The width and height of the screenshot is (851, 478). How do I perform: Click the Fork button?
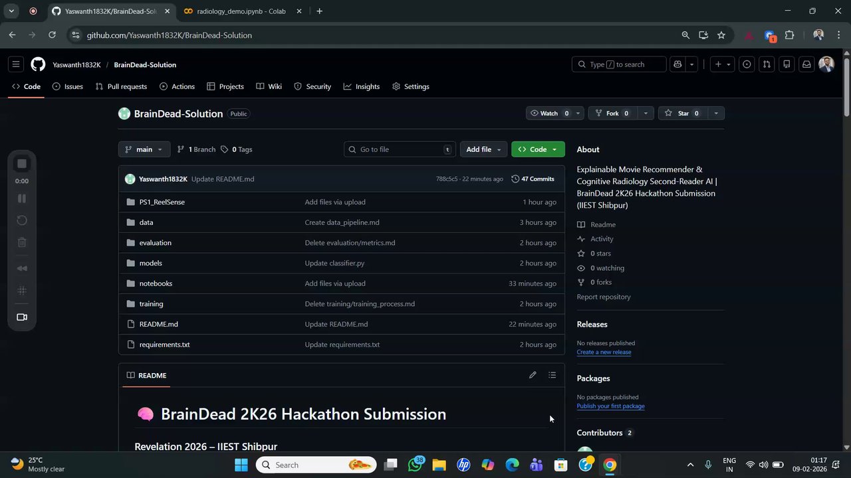coord(612,114)
